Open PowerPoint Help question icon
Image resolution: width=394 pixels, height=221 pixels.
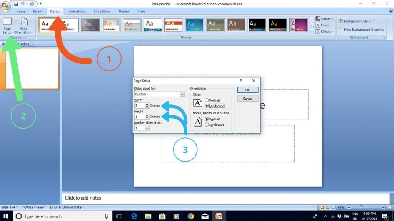click(x=391, y=11)
